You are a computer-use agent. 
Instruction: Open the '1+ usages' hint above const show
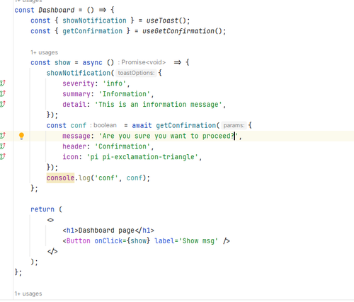[44, 52]
